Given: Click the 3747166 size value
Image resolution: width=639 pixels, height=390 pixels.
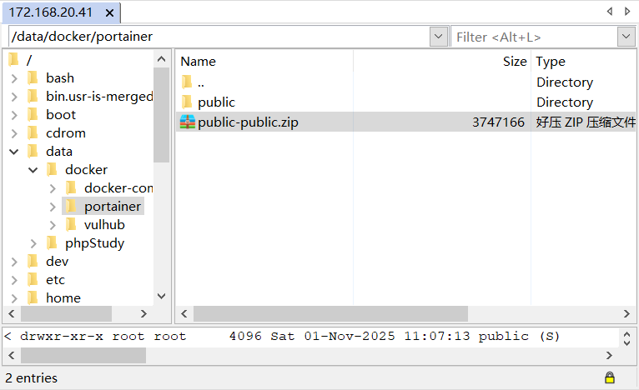Looking at the screenshot, I should (x=498, y=122).
